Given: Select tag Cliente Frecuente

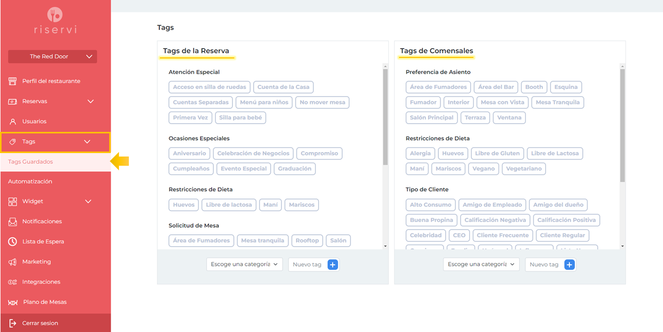Looking at the screenshot, I should [503, 235].
